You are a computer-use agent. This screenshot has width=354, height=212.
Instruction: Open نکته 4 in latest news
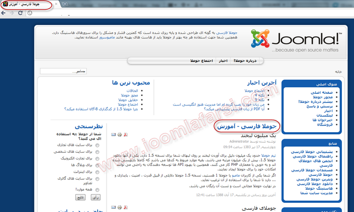[260, 95]
